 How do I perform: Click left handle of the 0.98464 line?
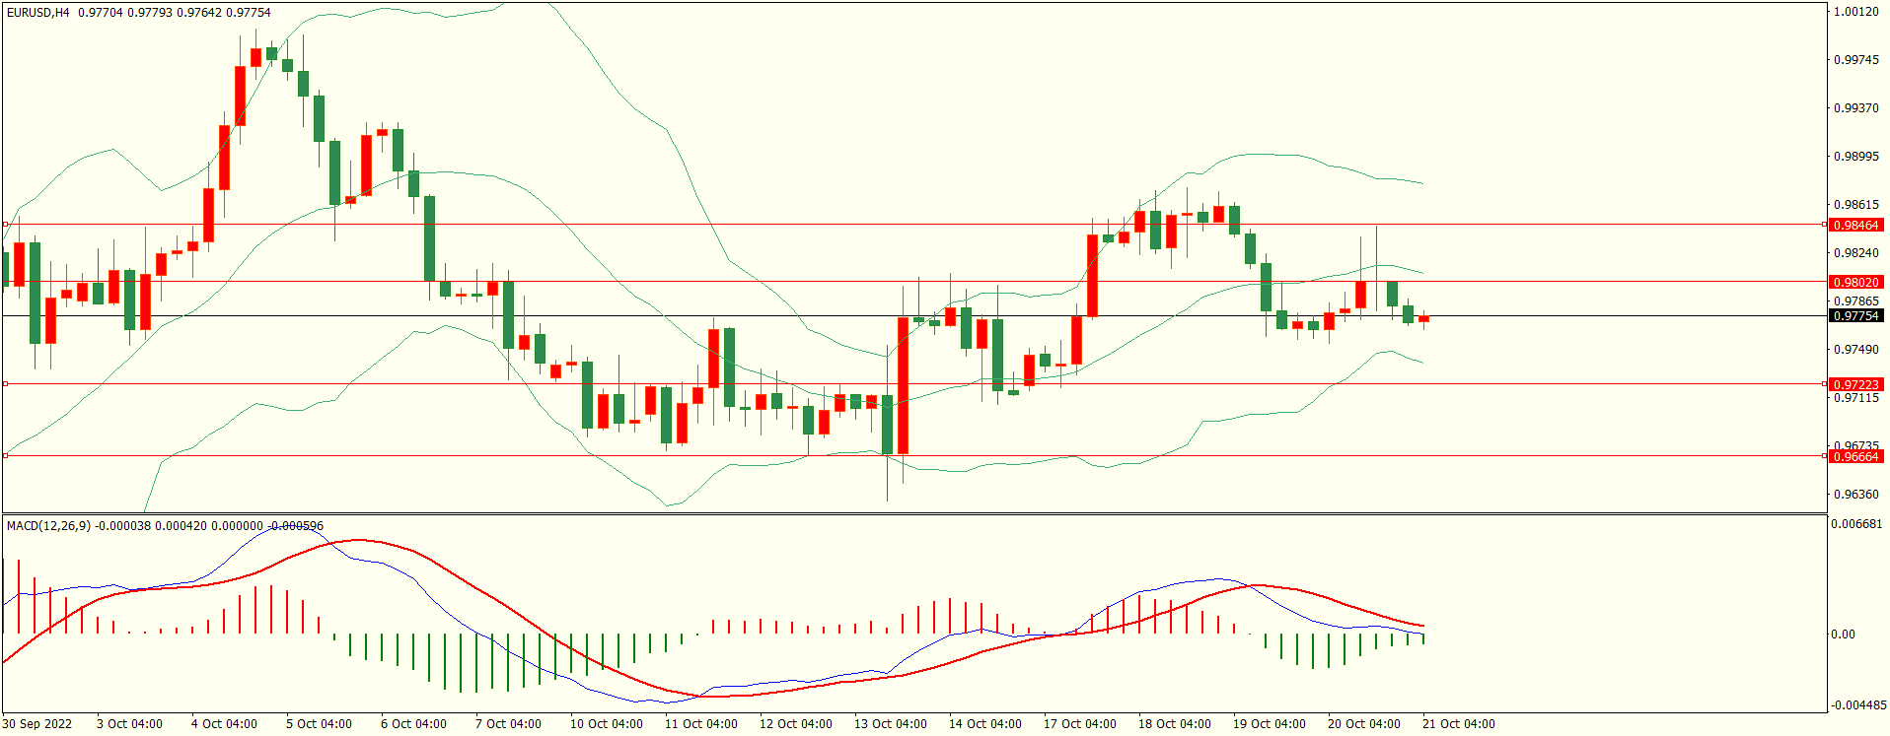coord(5,225)
